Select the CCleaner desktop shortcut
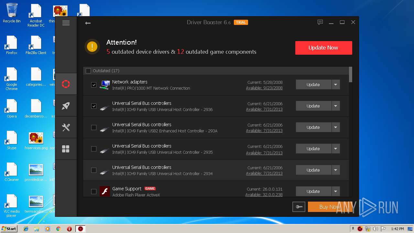414x233 pixels. click(12, 172)
